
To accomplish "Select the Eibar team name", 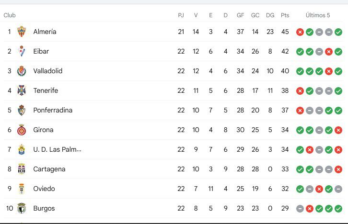I will pos(41,51).
